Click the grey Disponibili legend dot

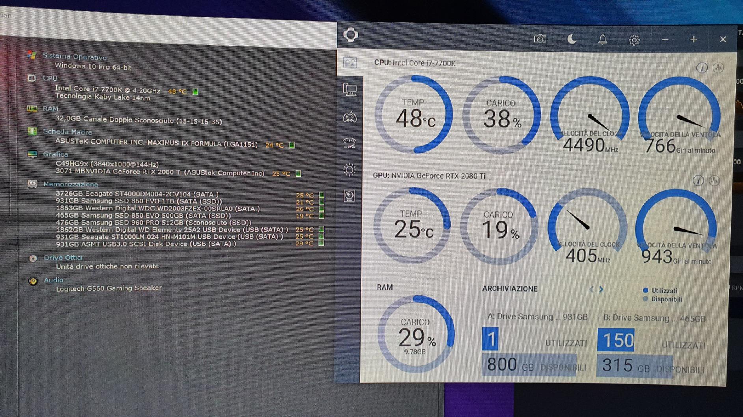point(646,299)
